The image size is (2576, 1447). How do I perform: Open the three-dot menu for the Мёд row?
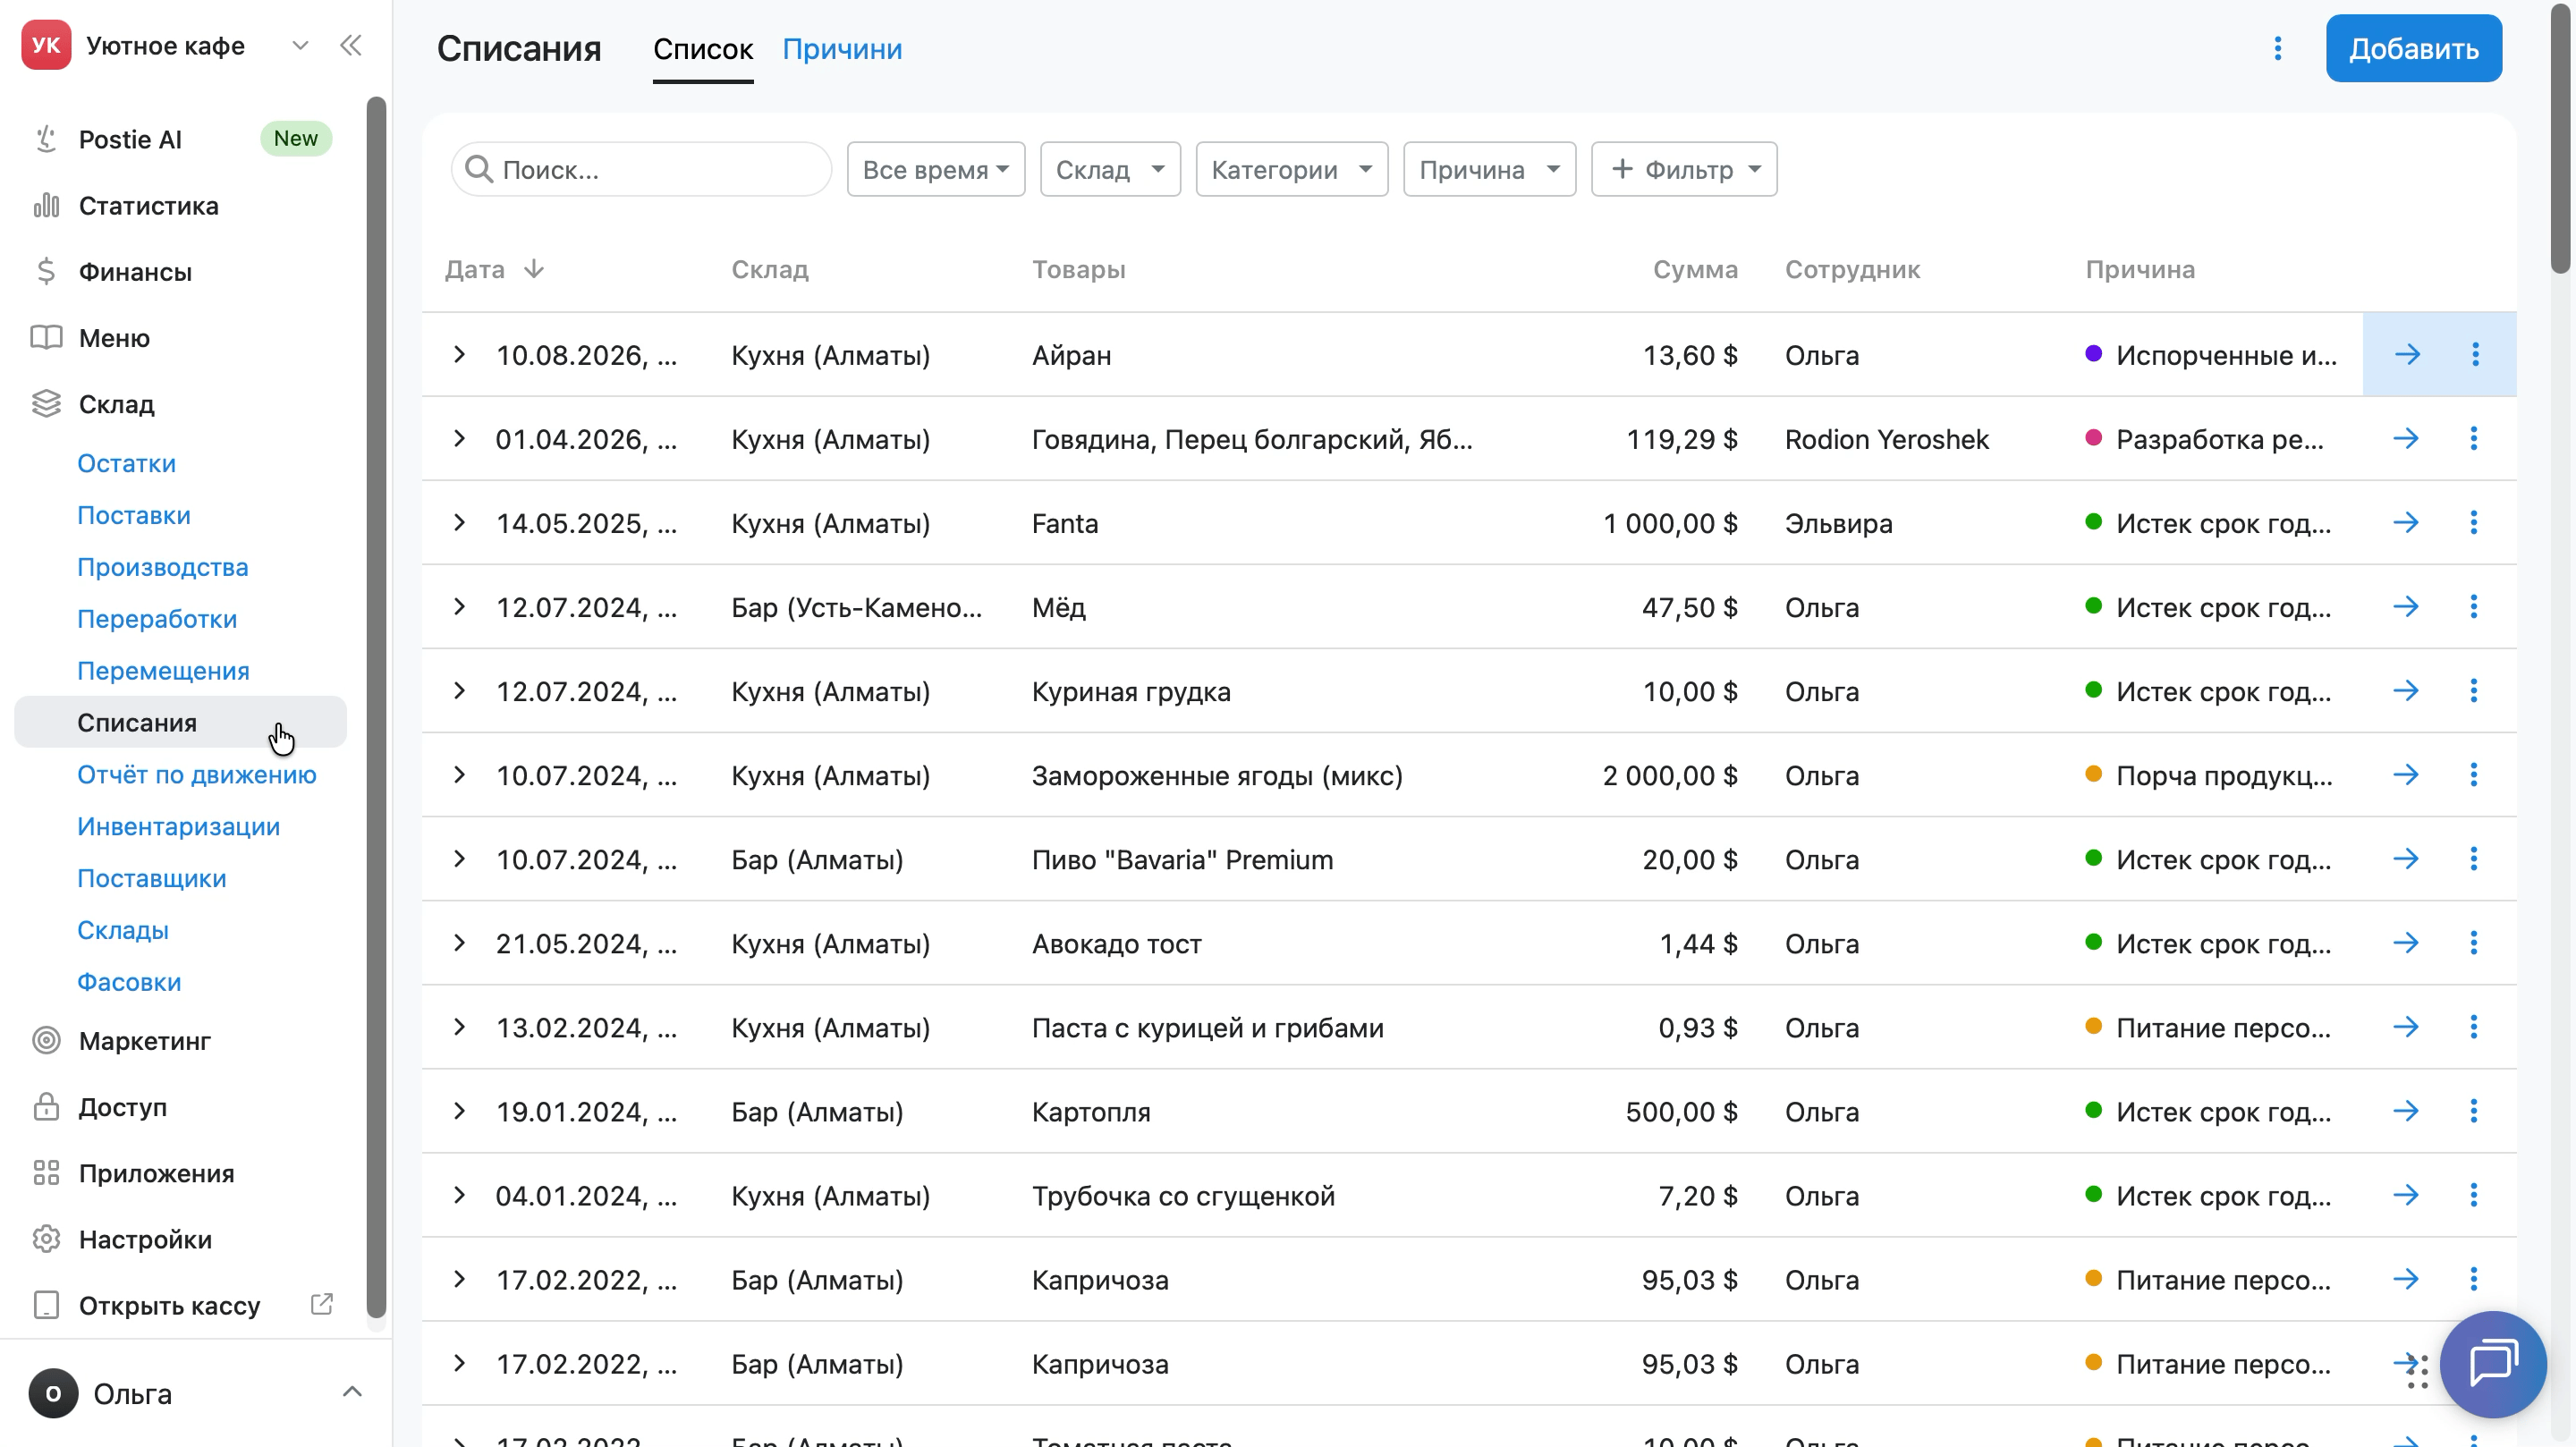pyautogui.click(x=2474, y=606)
